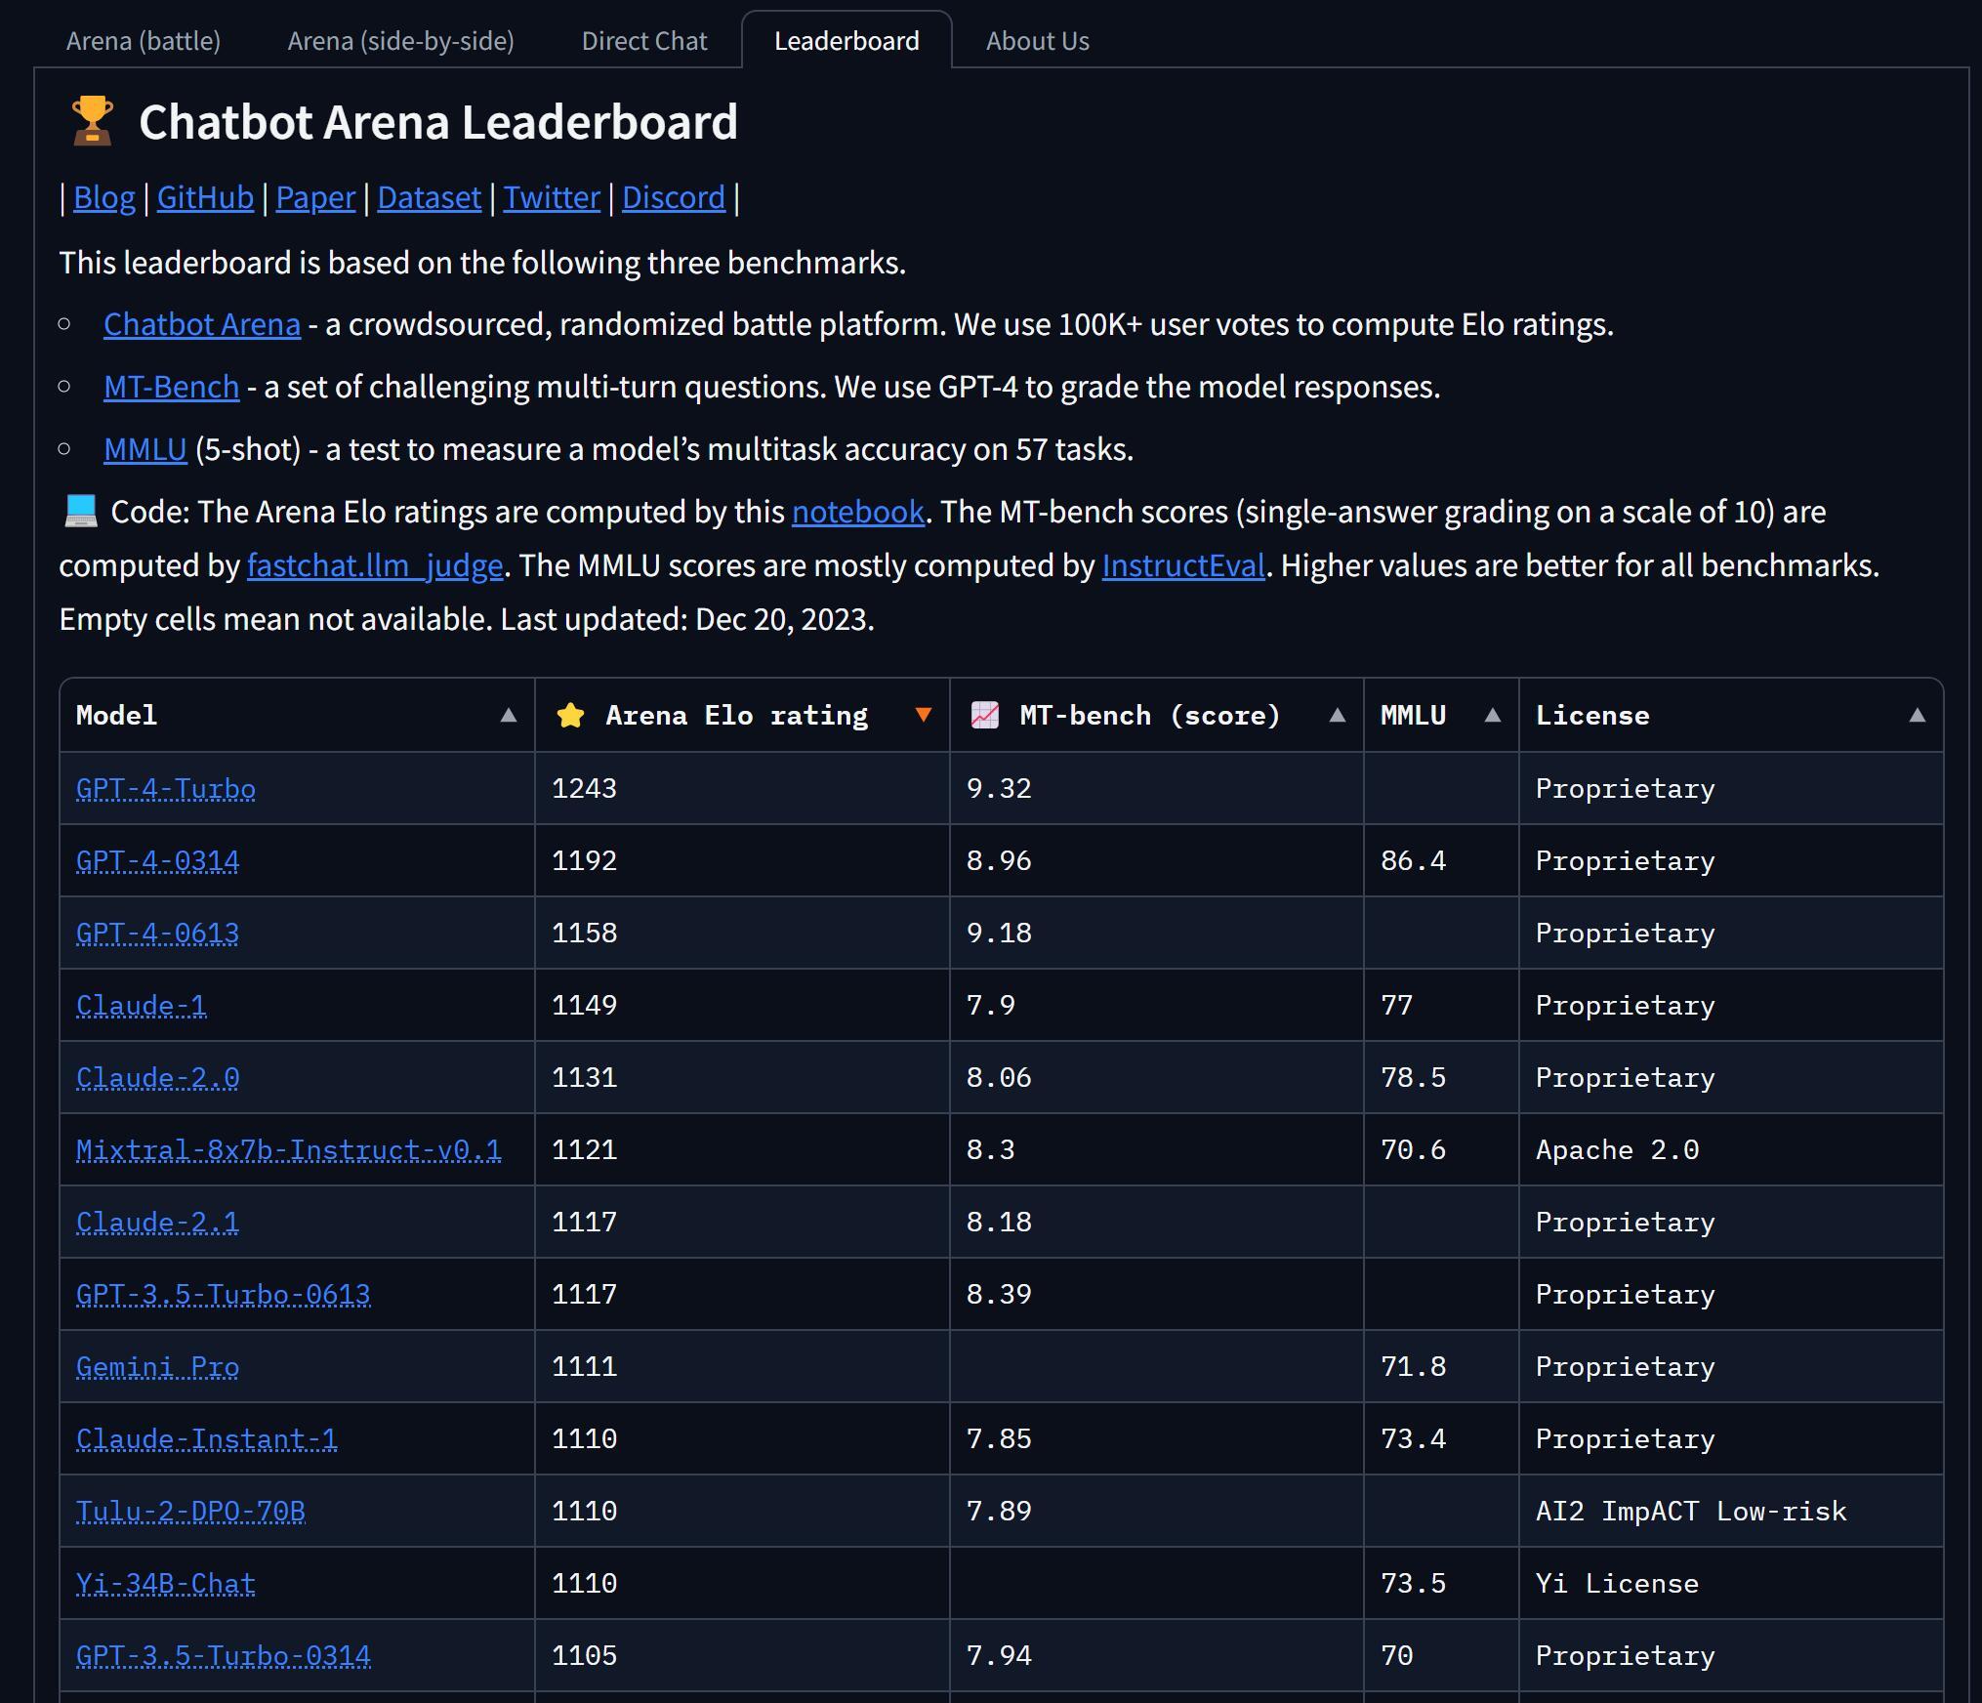Image resolution: width=1982 pixels, height=1703 pixels.
Task: Open the Chatbot Arena benchmark link
Action: tap(202, 324)
